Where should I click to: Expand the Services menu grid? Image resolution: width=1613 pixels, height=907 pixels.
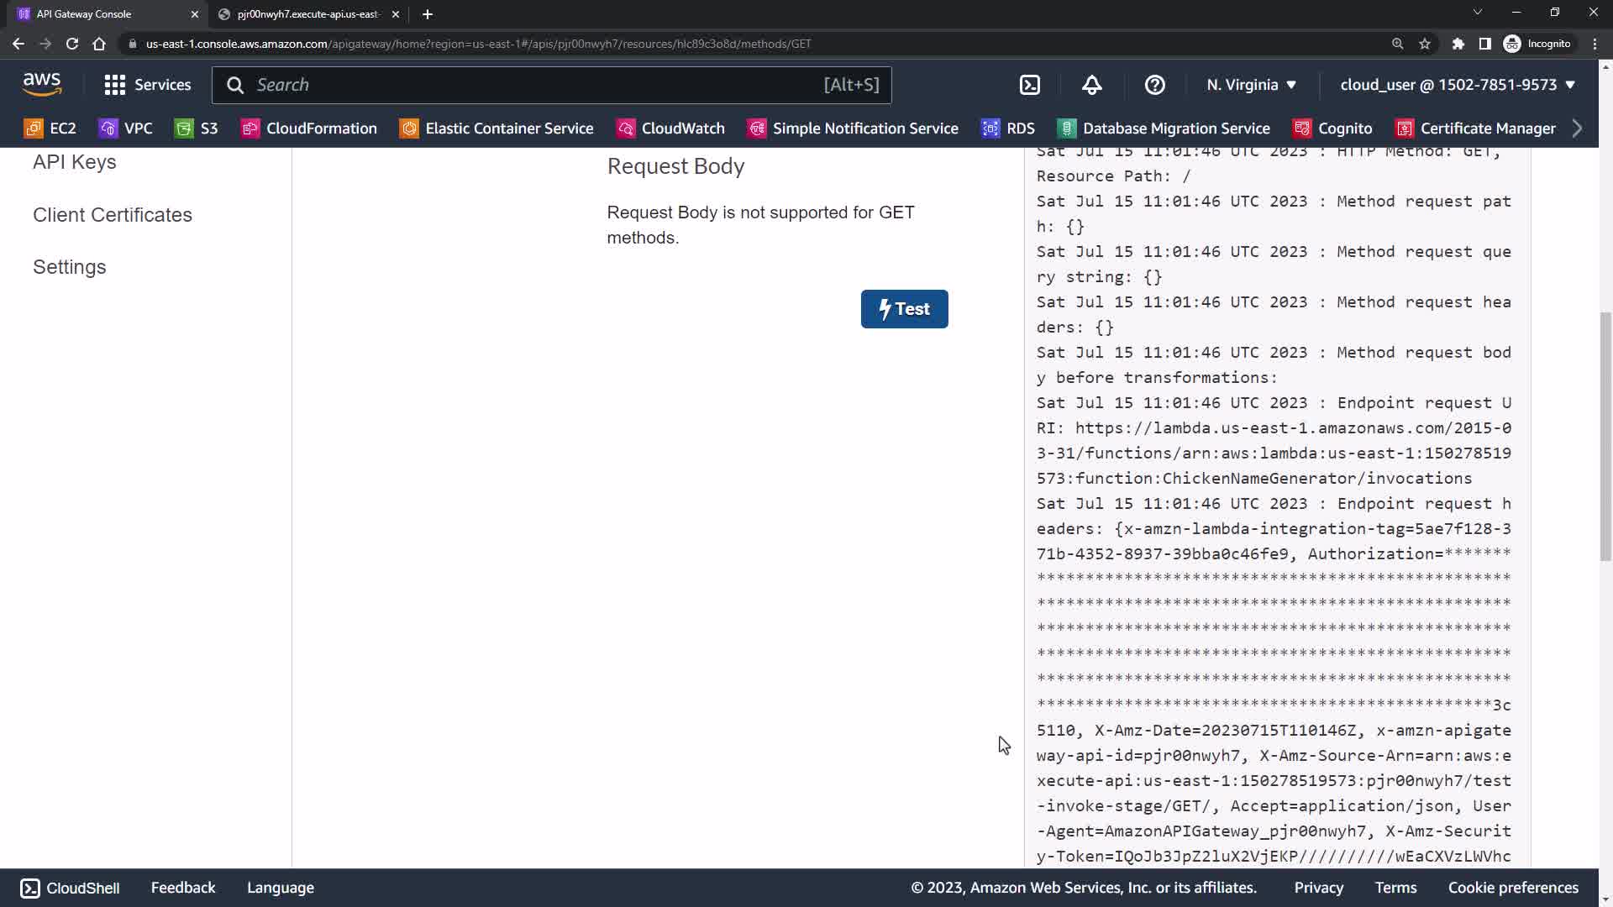coord(148,85)
